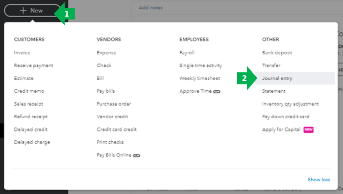
Task: Select Receive payment
Action: tap(33, 65)
